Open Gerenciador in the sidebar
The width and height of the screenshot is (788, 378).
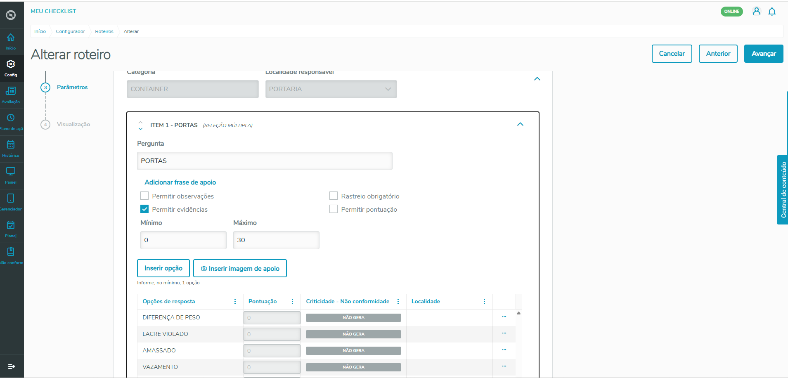pyautogui.click(x=11, y=202)
